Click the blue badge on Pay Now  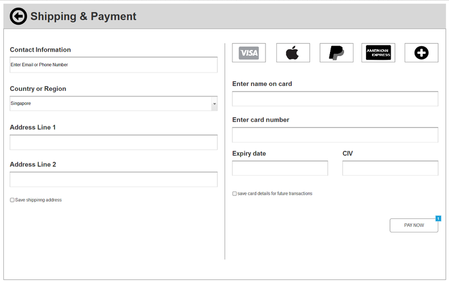tap(438, 218)
